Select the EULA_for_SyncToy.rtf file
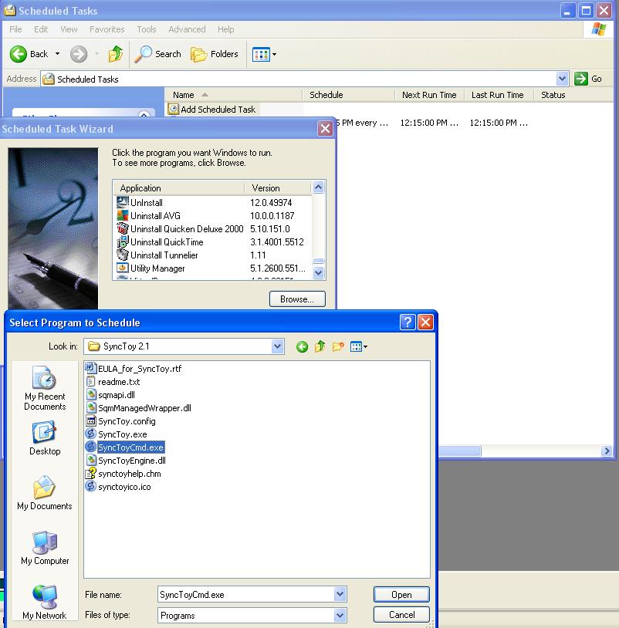 pyautogui.click(x=134, y=369)
